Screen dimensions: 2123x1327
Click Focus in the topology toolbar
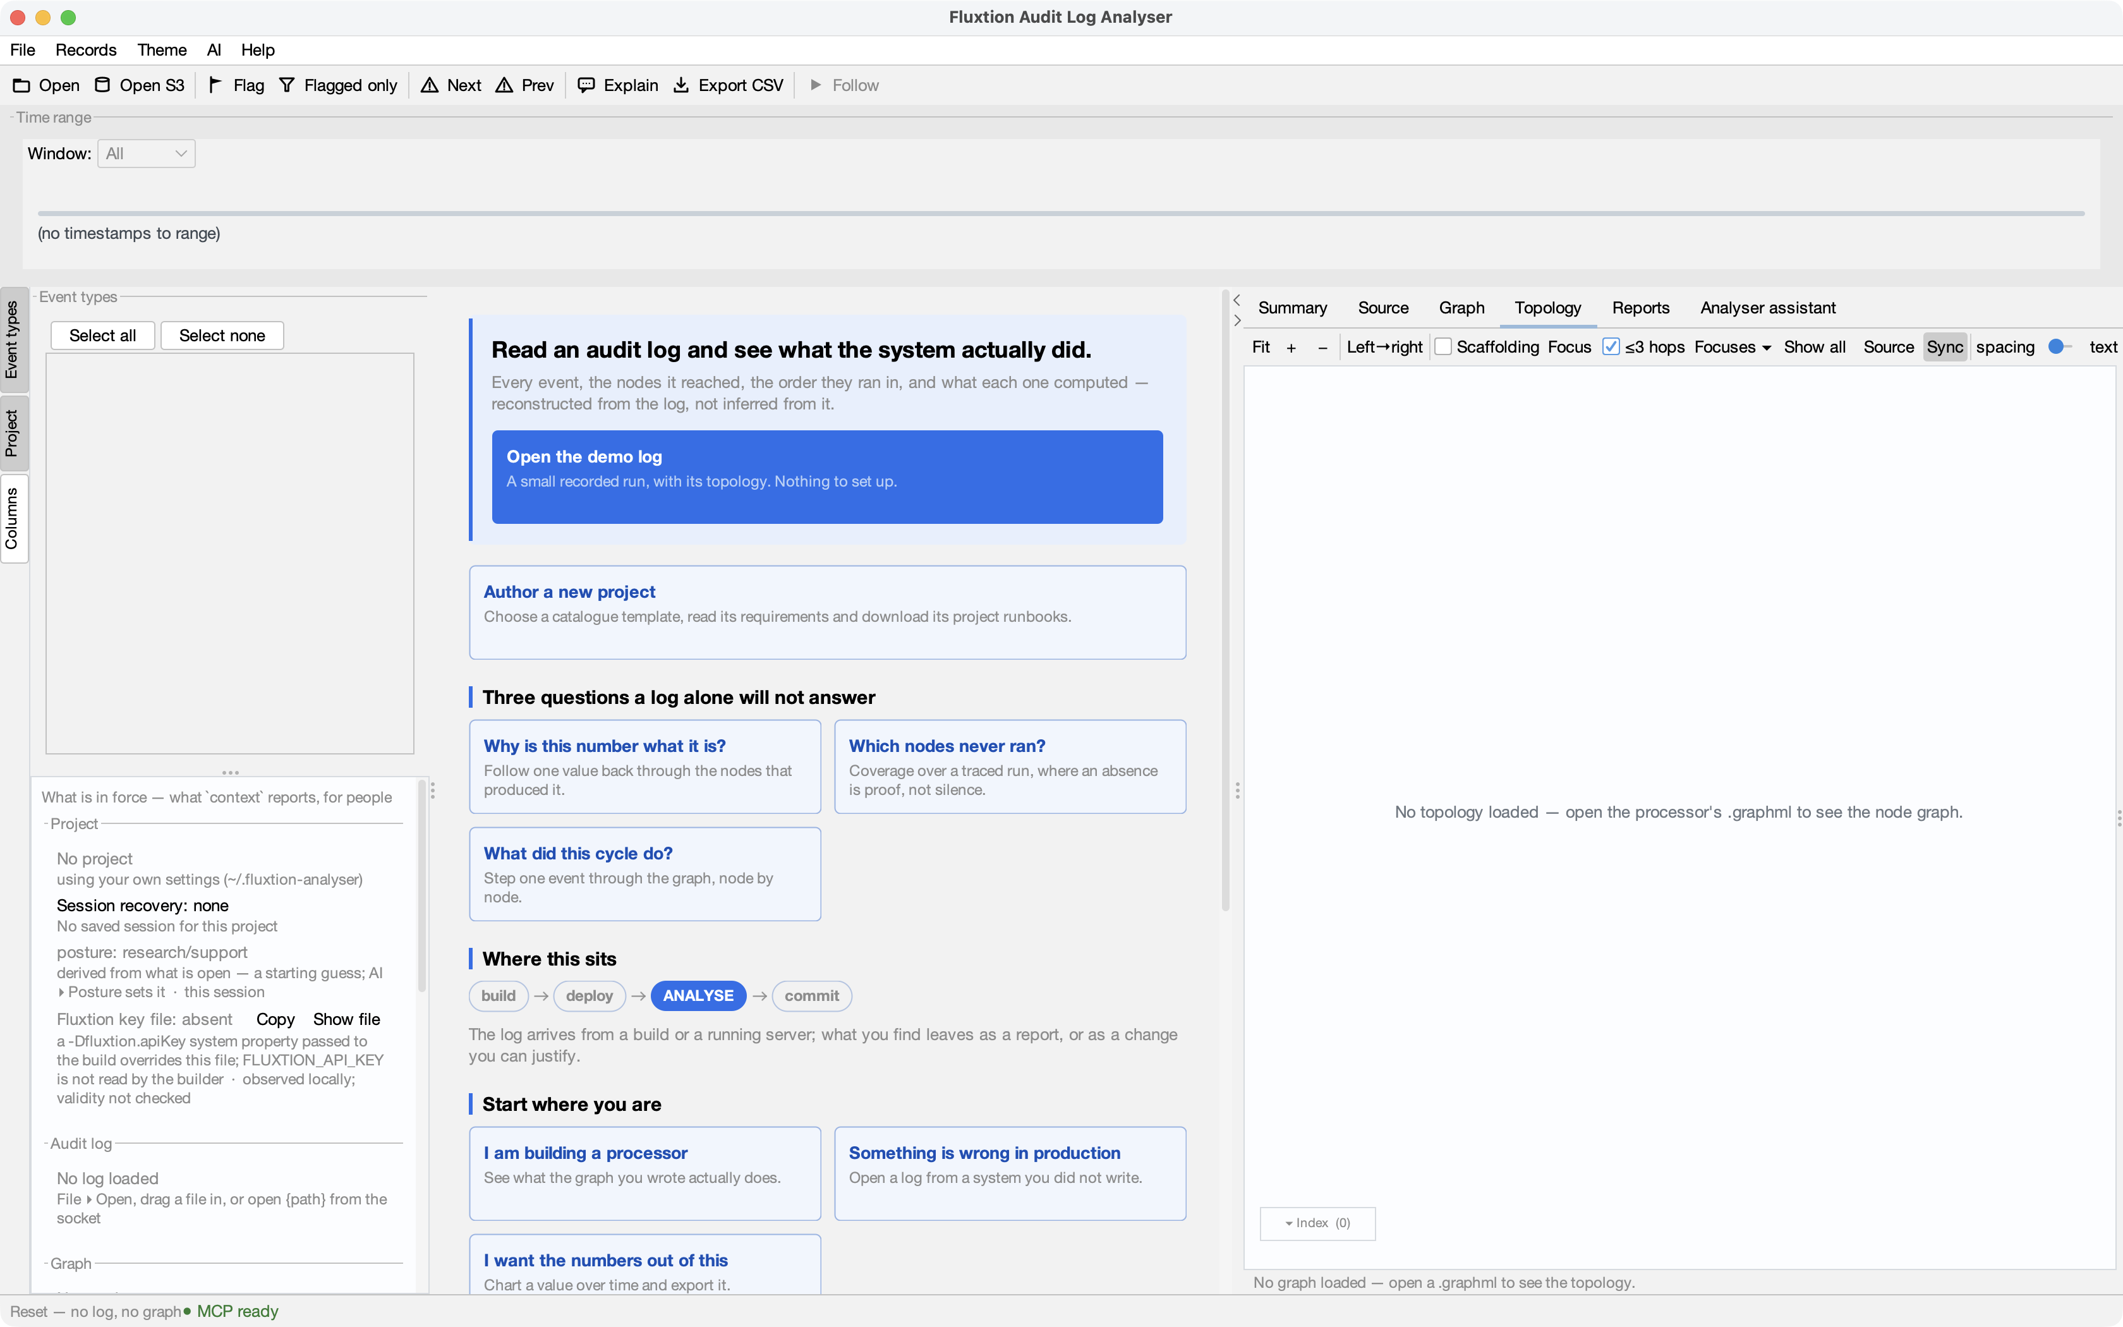tap(1570, 348)
